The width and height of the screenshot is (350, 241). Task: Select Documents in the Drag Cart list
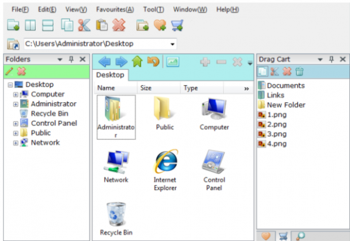(281, 85)
